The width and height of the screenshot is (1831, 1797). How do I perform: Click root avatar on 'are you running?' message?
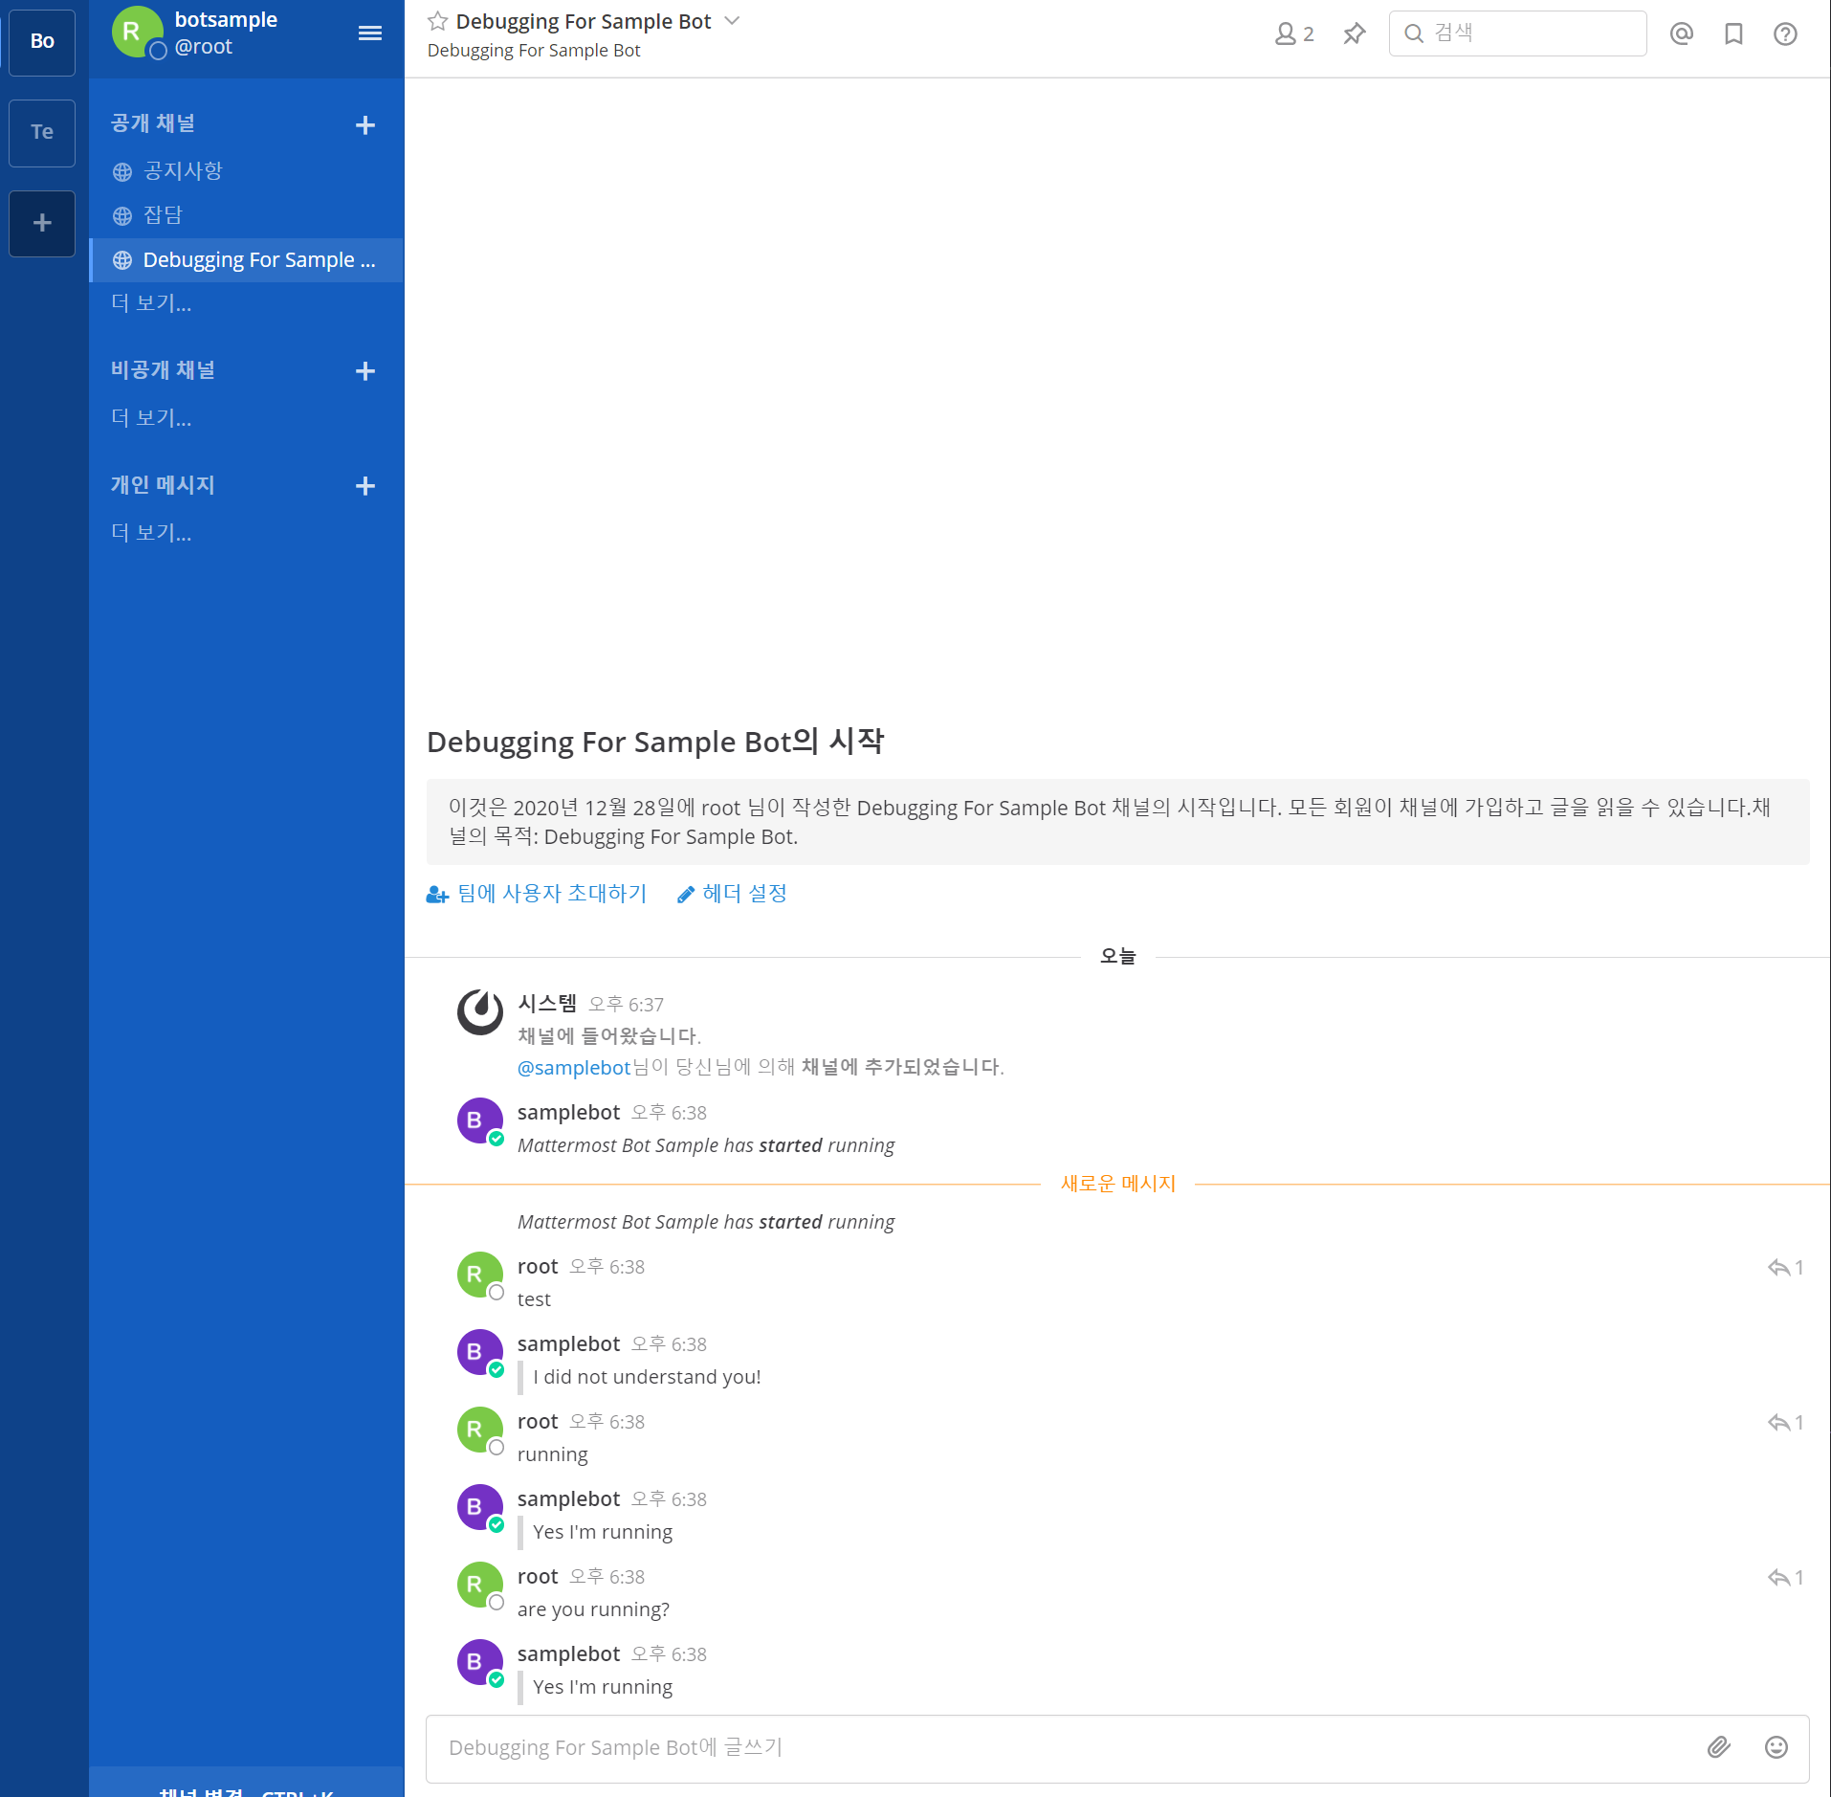point(479,1585)
